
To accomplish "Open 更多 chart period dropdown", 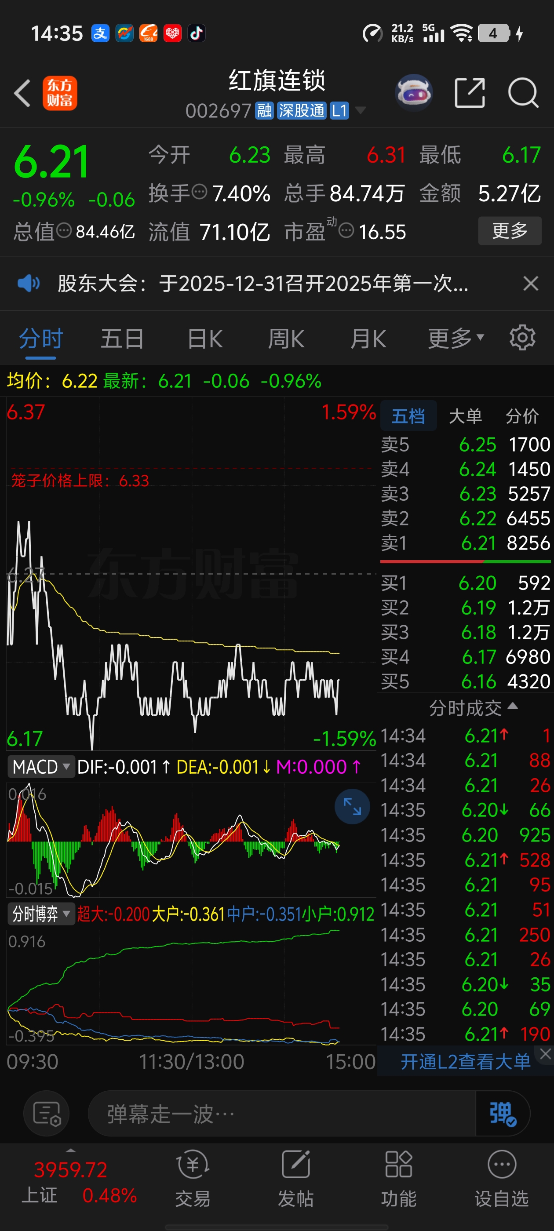I will (456, 339).
